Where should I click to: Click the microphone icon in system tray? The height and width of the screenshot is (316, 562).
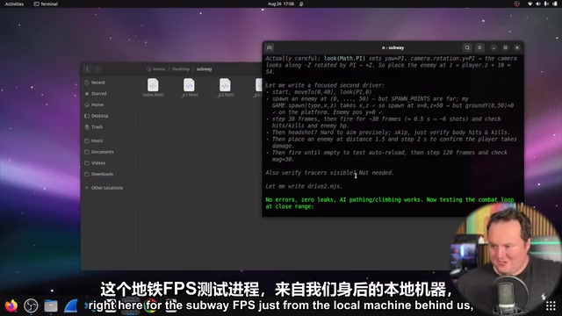pos(546,4)
